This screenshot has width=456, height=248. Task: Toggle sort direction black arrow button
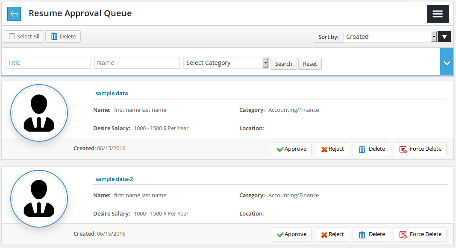[444, 37]
